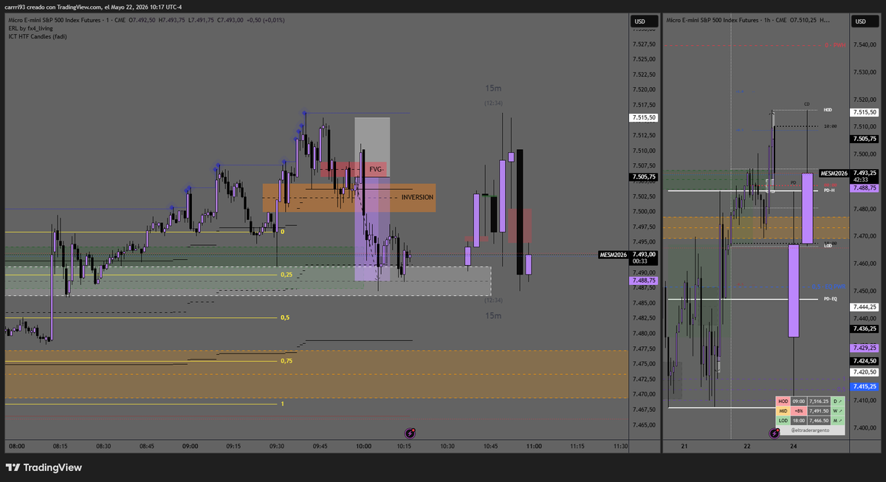Click the D arrow cell in the stats table
Screen dimensions: 886x482
point(837,401)
